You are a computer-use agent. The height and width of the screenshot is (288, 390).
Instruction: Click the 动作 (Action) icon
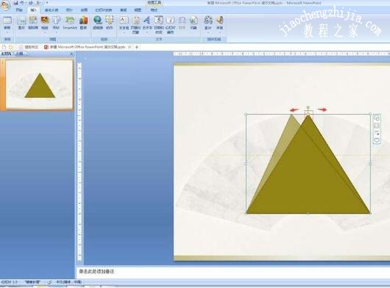[x=110, y=21]
